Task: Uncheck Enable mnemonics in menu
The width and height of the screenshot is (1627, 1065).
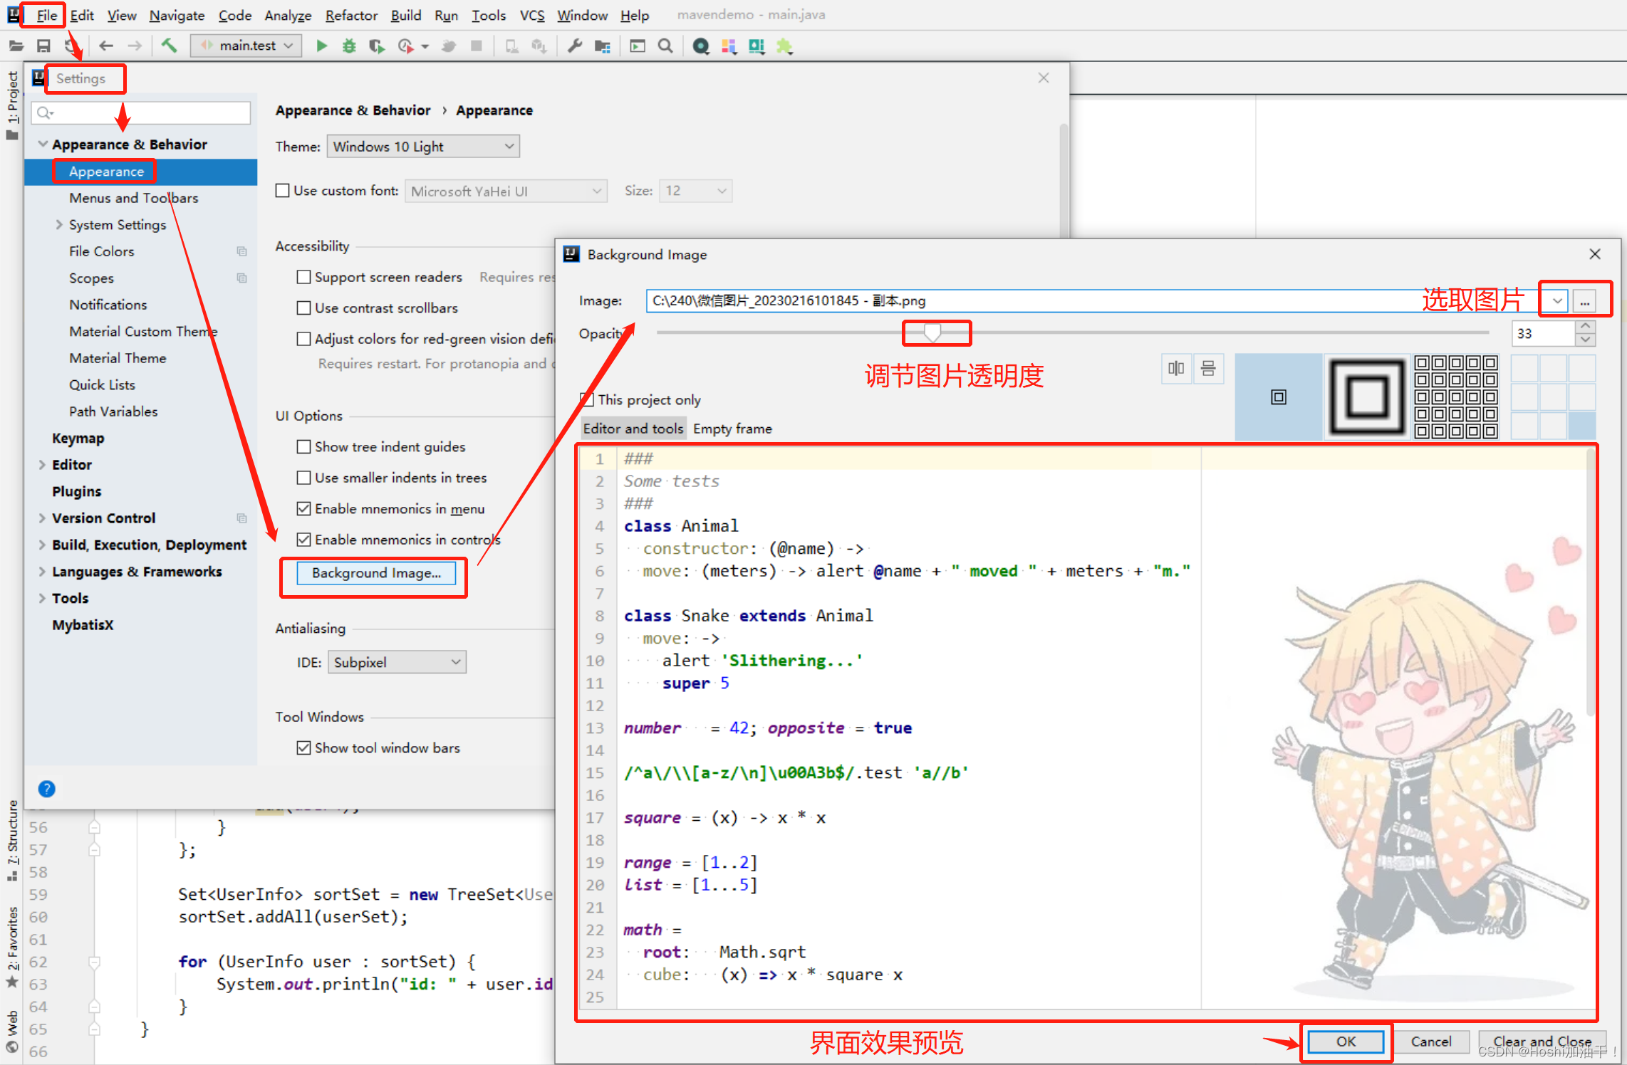Action: 304,508
